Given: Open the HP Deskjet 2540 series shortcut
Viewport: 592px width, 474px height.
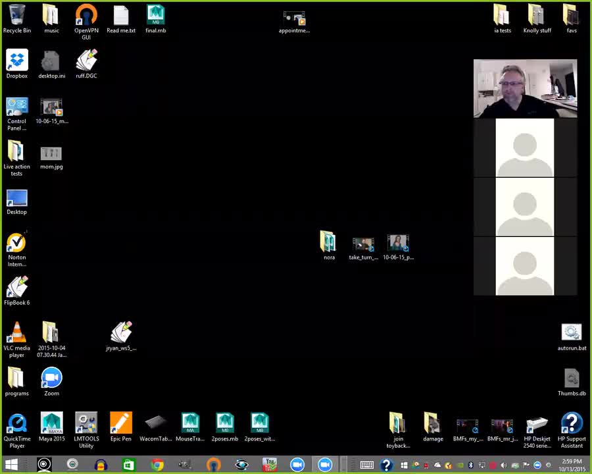Looking at the screenshot, I should coord(537,432).
